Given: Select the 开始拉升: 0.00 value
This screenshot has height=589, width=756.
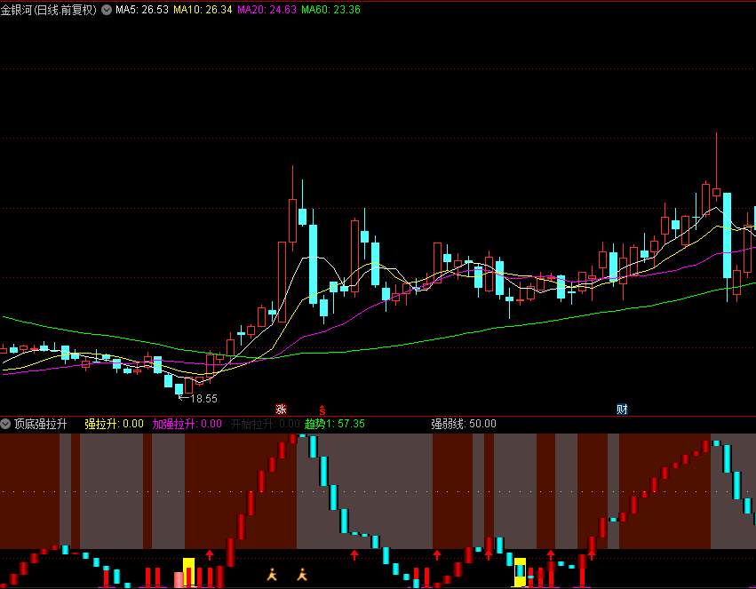Looking at the screenshot, I should tap(266, 424).
